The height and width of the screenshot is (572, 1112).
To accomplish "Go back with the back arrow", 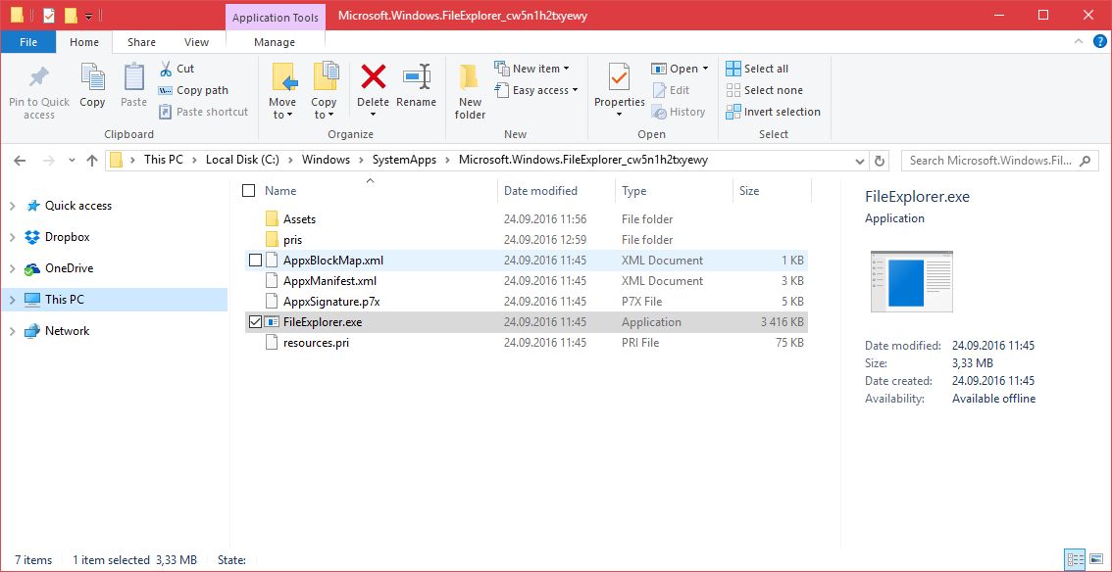I will (x=20, y=161).
